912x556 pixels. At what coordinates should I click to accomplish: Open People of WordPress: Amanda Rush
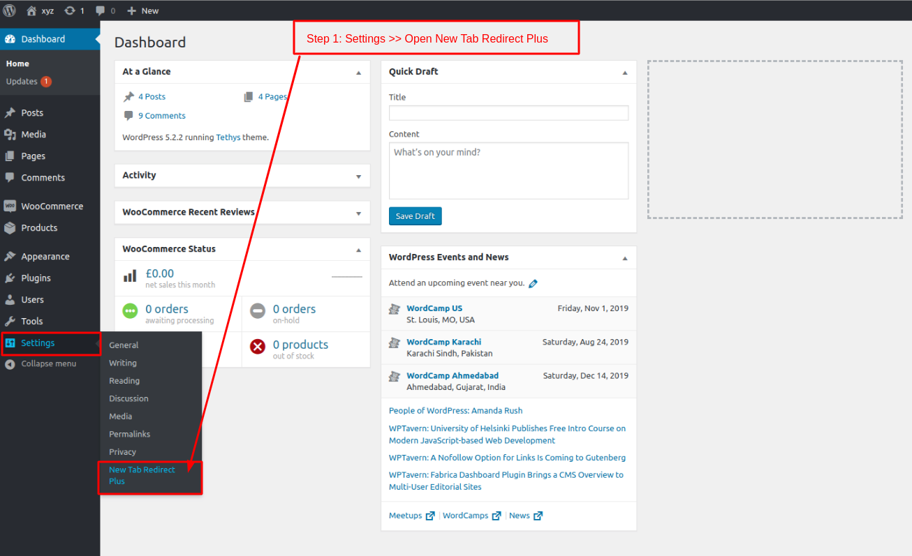click(x=455, y=411)
